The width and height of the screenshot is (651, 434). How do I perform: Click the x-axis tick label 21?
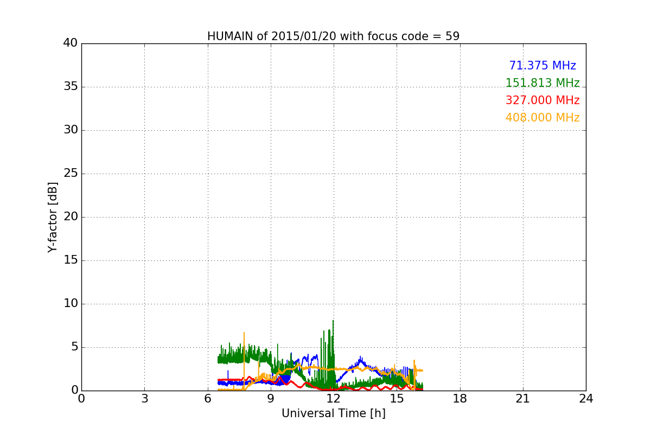click(x=523, y=398)
